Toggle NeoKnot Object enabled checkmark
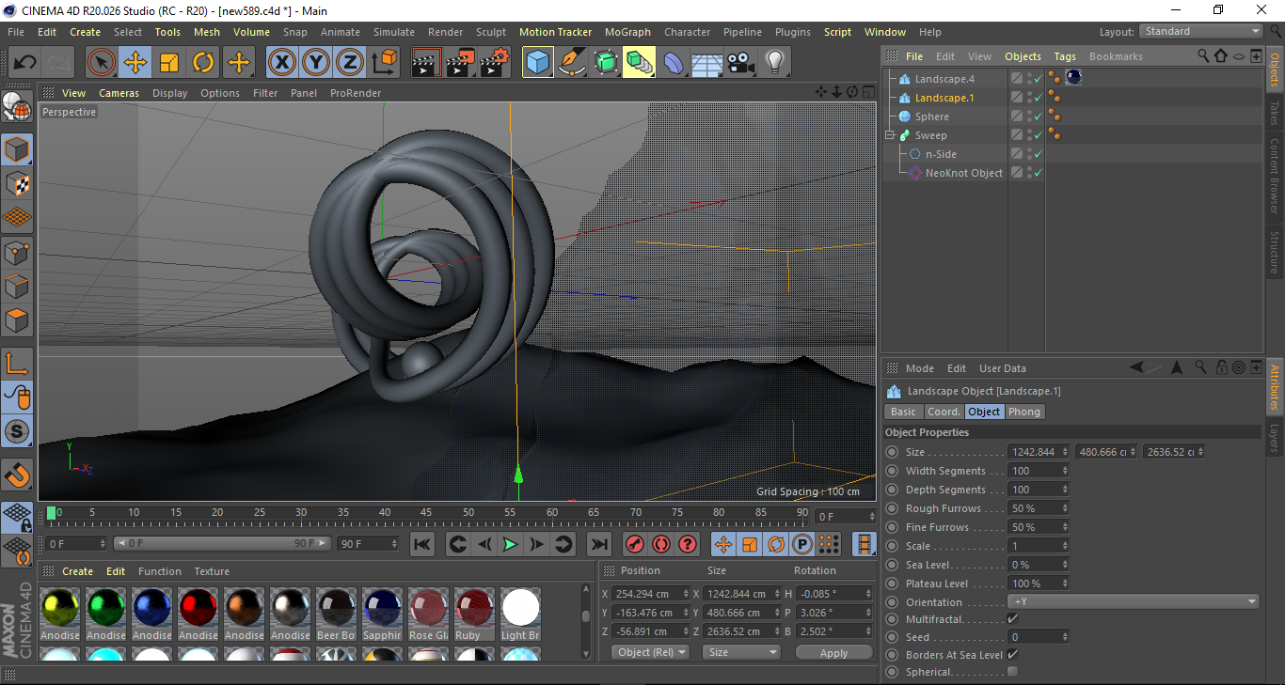 tap(1038, 174)
